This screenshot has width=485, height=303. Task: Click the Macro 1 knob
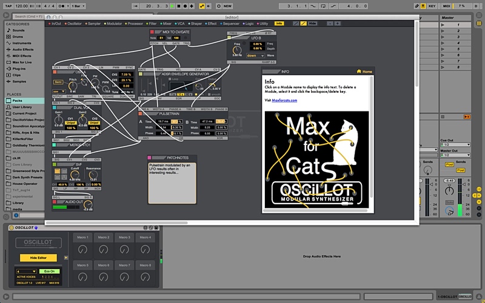(82, 250)
